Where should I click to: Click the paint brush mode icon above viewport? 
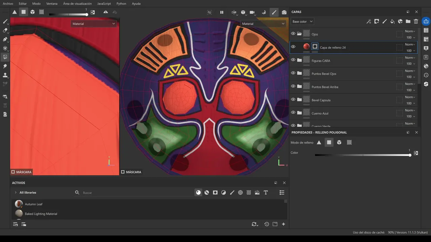274,12
